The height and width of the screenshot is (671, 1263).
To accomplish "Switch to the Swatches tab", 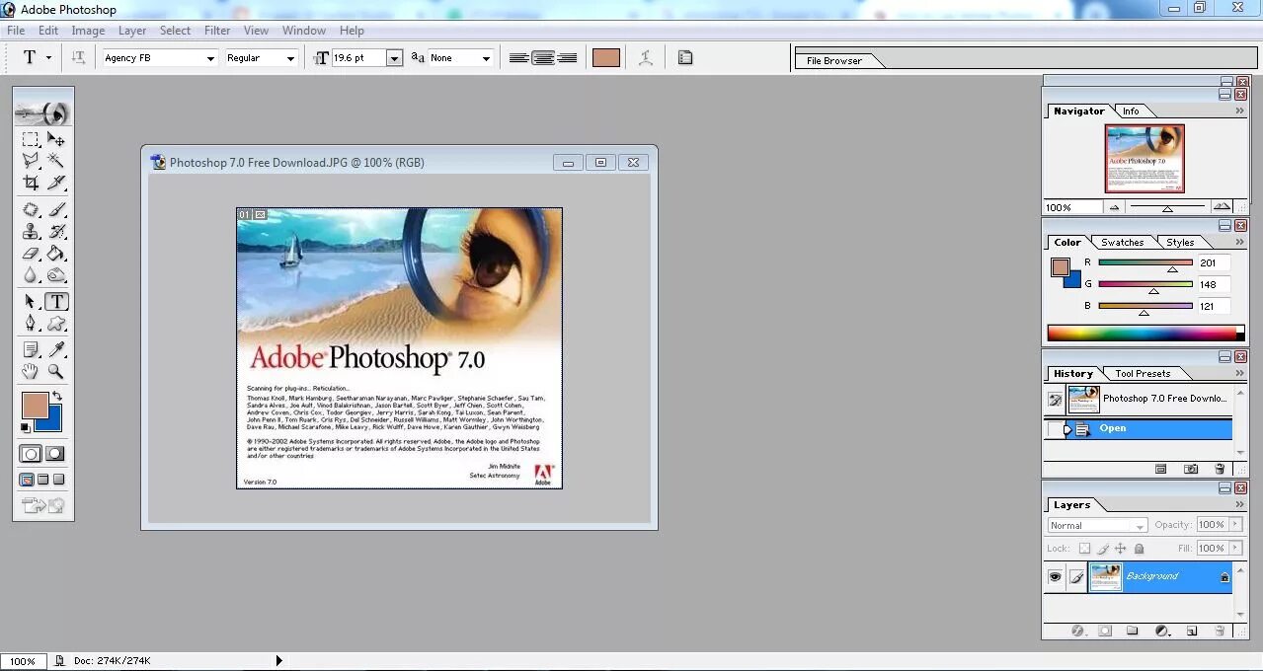I will pos(1123,242).
